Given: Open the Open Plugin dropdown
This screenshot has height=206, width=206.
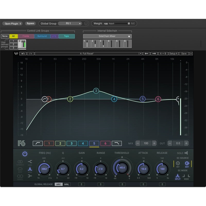Looking at the screenshot, I should tap(13, 23).
